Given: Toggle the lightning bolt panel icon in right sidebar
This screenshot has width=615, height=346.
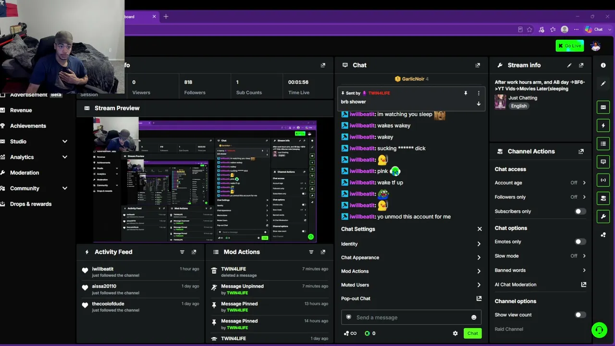Looking at the screenshot, I should coord(603,125).
